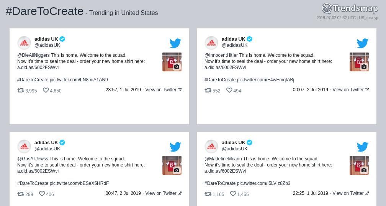Open the a.did.as/6002ESWvi link in the 00:07 tweet
Screen dimensions: 386x206
[225, 68]
